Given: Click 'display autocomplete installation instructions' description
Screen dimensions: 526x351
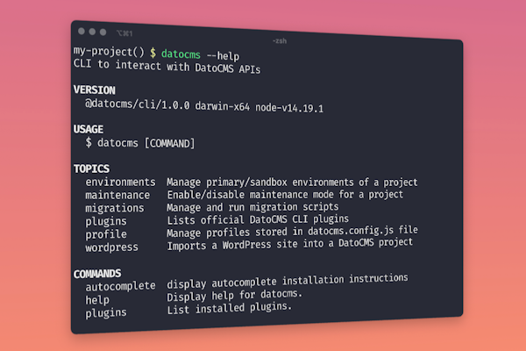Looking at the screenshot, I should (288, 281).
